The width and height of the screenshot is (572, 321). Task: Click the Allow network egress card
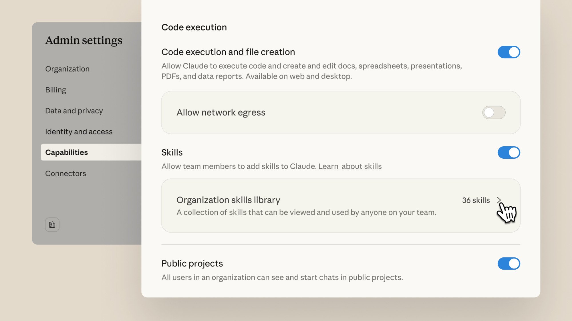[x=315, y=112]
